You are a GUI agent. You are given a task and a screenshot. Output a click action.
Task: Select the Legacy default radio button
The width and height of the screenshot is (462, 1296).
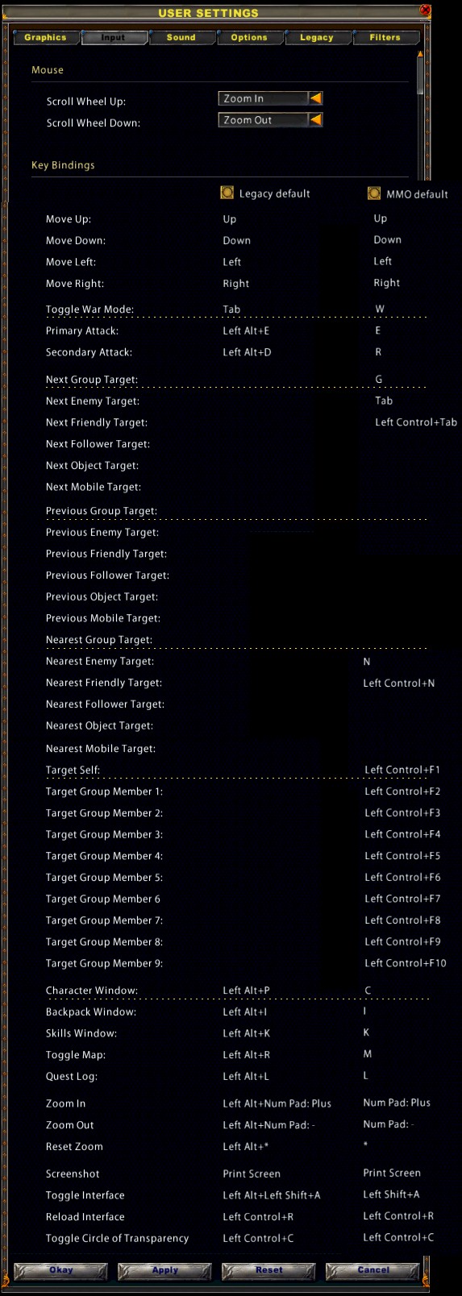pyautogui.click(x=227, y=193)
